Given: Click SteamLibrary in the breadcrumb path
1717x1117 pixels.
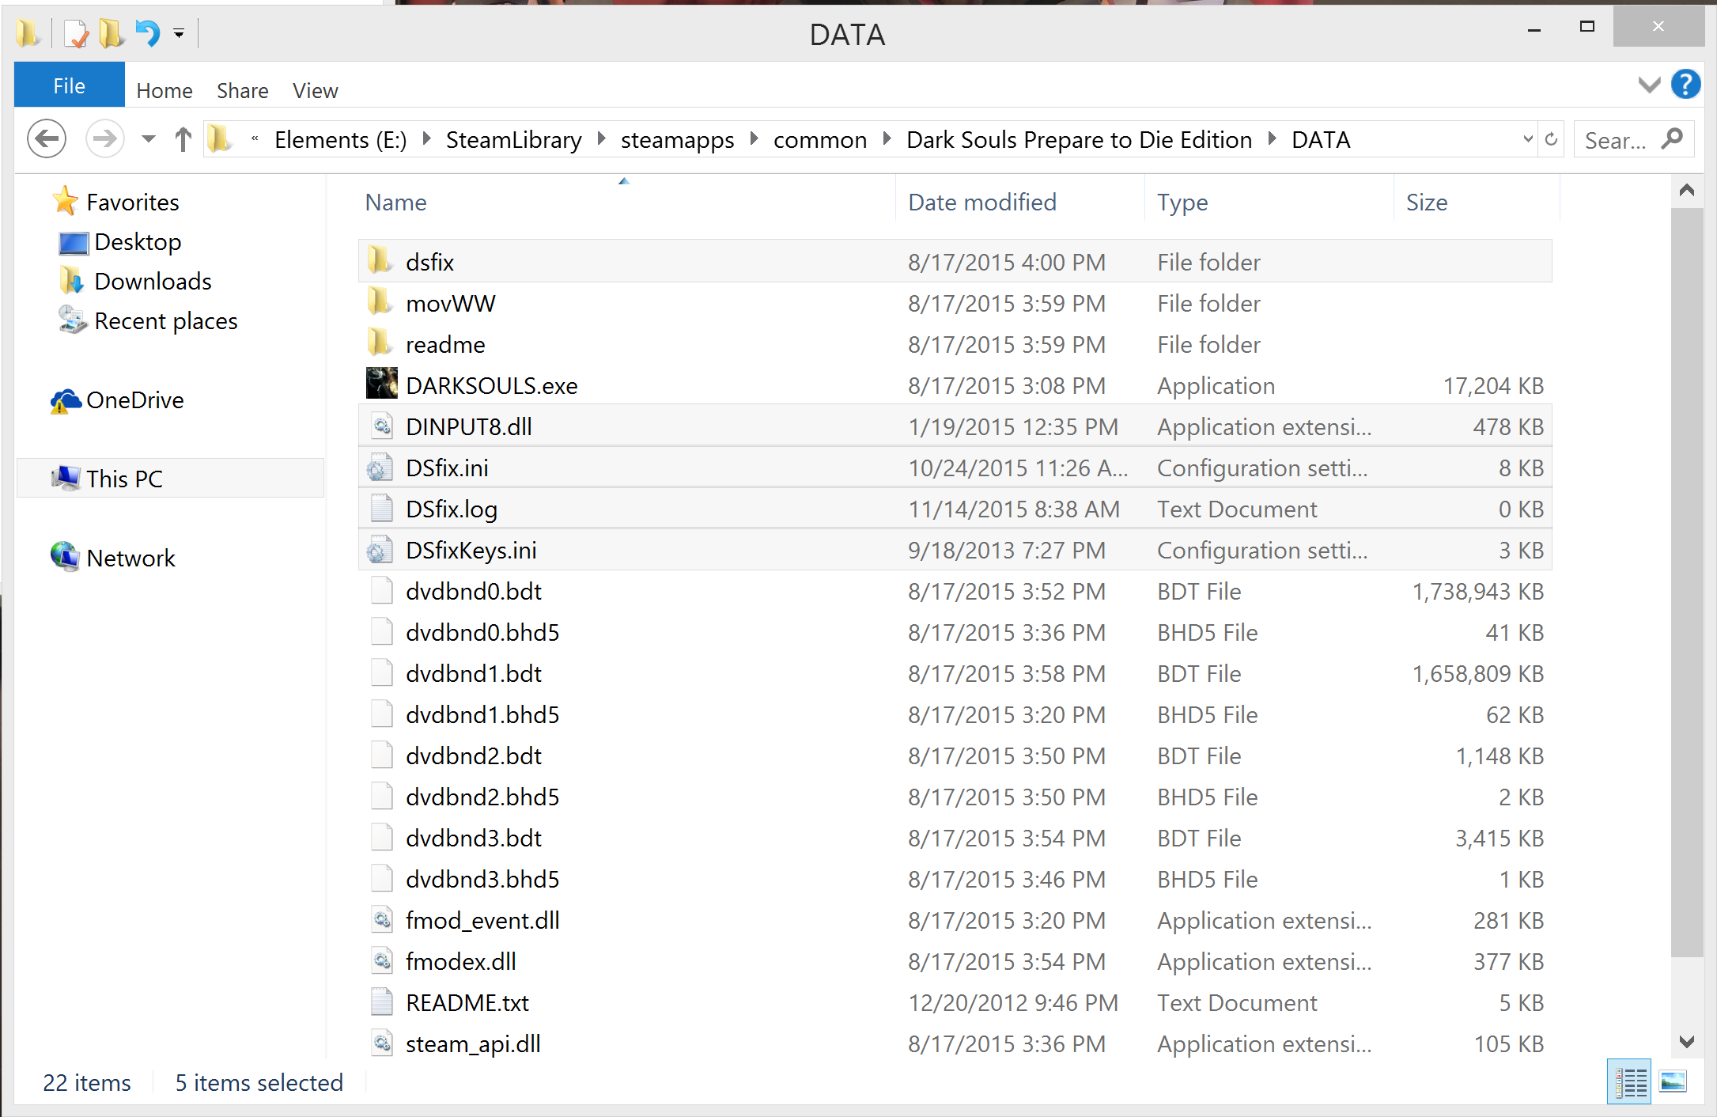Looking at the screenshot, I should point(513,139).
